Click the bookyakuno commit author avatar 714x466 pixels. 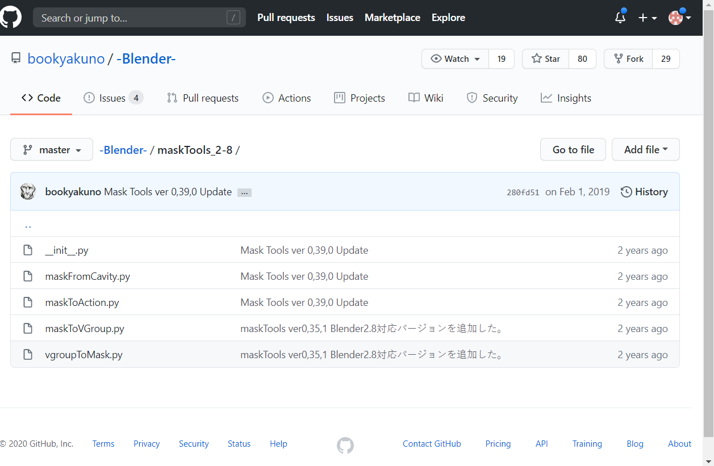point(28,191)
